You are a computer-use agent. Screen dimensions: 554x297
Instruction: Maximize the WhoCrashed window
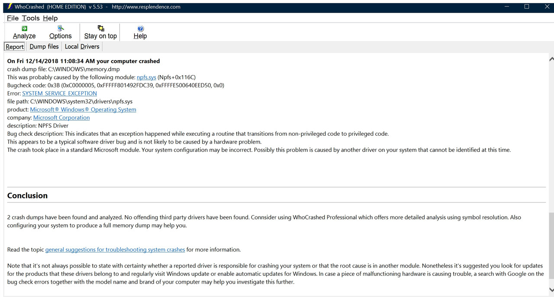(x=527, y=6)
